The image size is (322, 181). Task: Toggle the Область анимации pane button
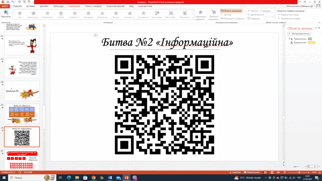coord(231,11)
